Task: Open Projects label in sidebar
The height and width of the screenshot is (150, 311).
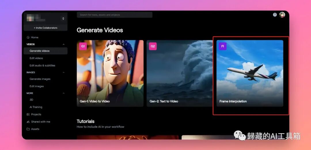Action: (x=36, y=114)
